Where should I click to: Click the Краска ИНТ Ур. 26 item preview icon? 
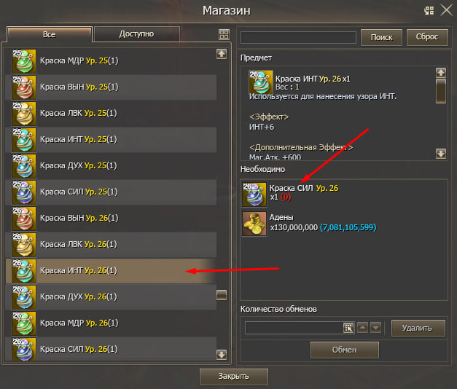click(261, 82)
